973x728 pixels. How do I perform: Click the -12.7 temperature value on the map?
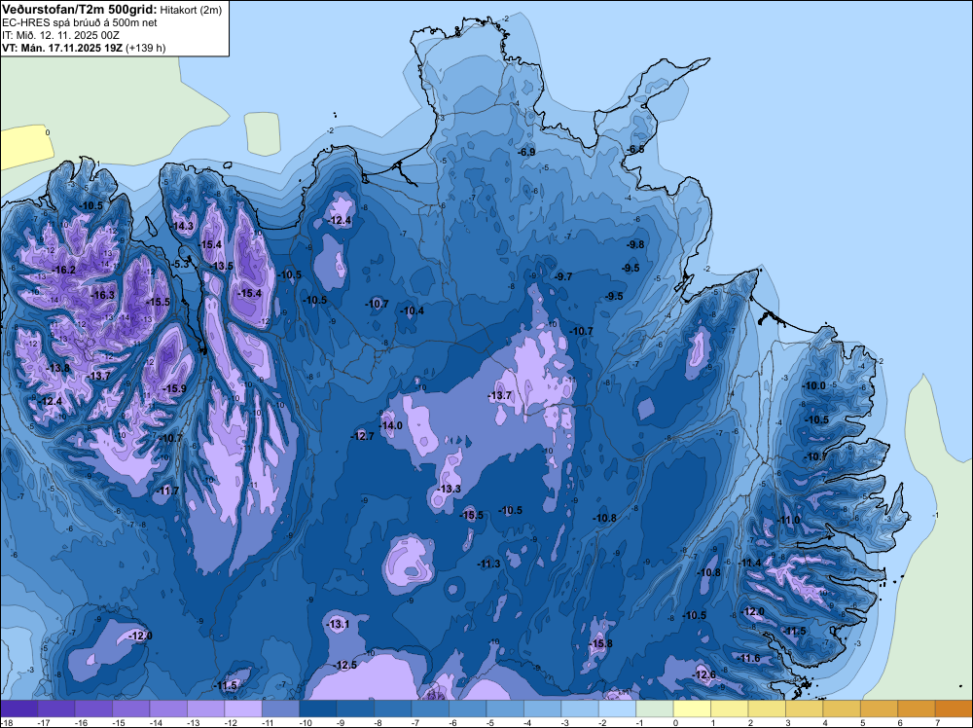[362, 436]
